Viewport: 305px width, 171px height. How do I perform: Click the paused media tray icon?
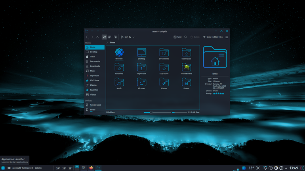(276, 168)
